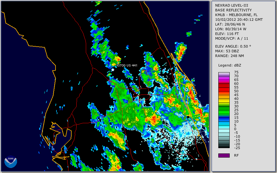
Task: Click the '20' legend scale value
Action: pos(236,114)
